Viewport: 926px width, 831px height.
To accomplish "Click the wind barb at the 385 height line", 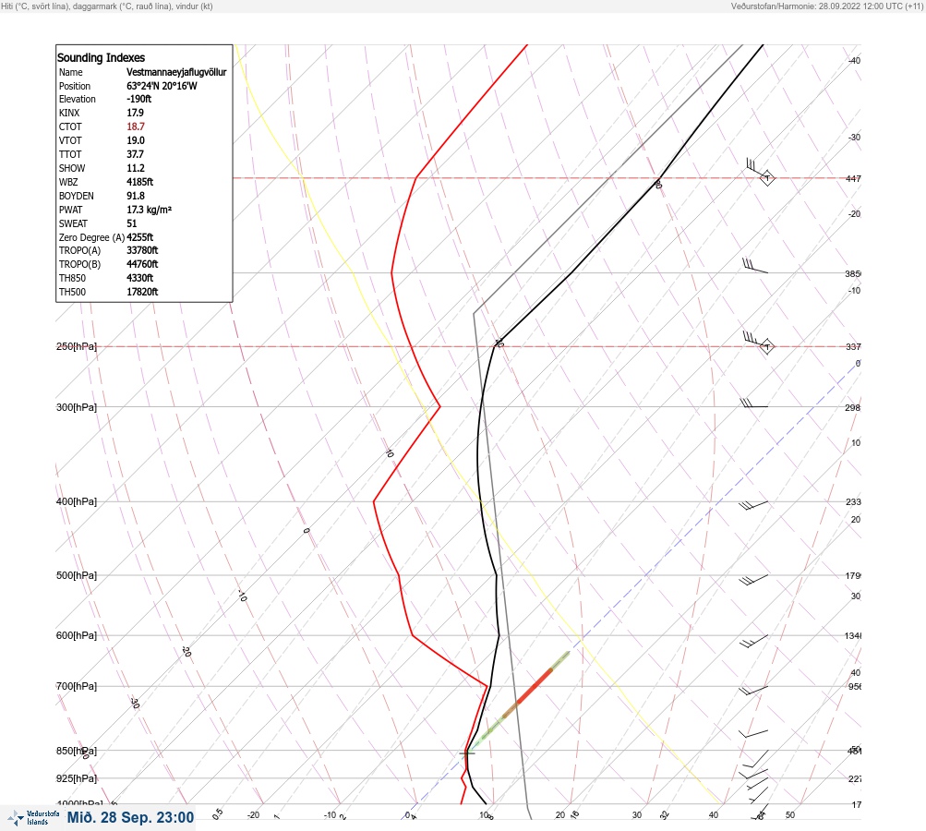I will click(x=755, y=266).
